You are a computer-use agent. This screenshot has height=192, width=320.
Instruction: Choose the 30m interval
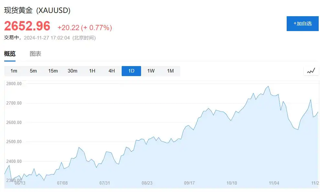coord(72,71)
